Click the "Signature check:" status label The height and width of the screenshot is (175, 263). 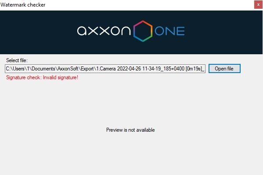coord(24,77)
